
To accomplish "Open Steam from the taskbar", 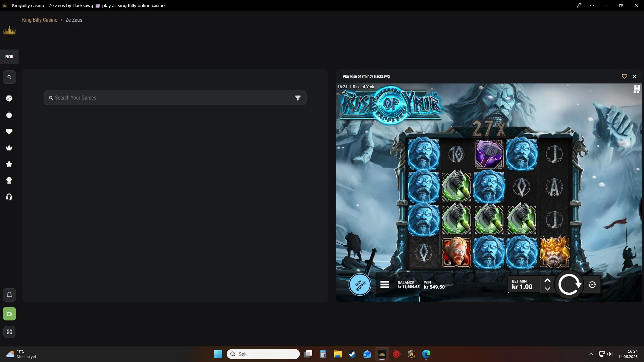I will 352,354.
